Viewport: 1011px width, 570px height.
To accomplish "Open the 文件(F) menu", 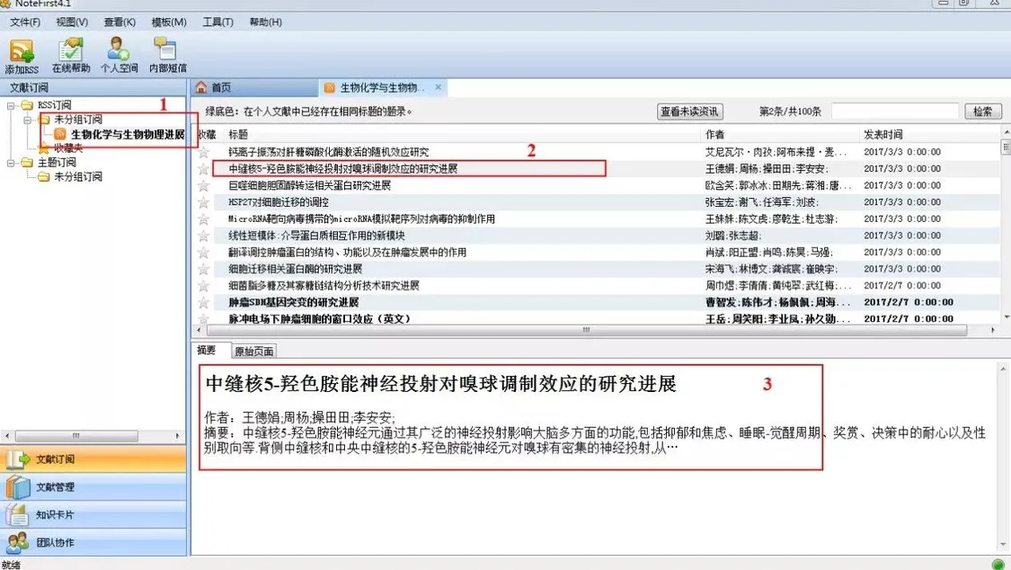I will (25, 22).
